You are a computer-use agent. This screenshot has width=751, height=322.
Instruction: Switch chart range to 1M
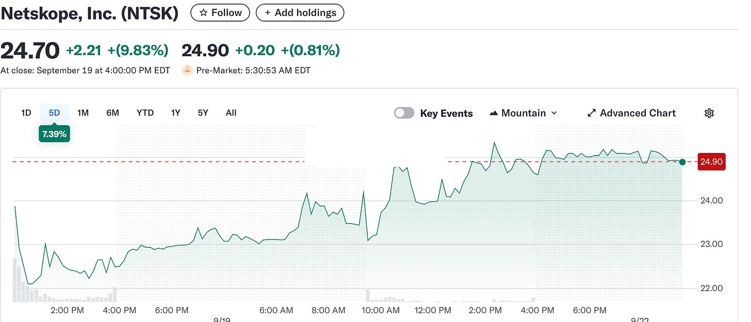83,113
